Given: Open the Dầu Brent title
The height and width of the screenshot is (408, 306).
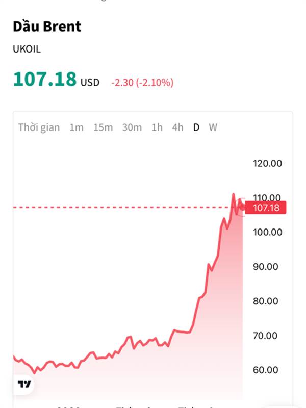Looking at the screenshot, I should tap(47, 27).
